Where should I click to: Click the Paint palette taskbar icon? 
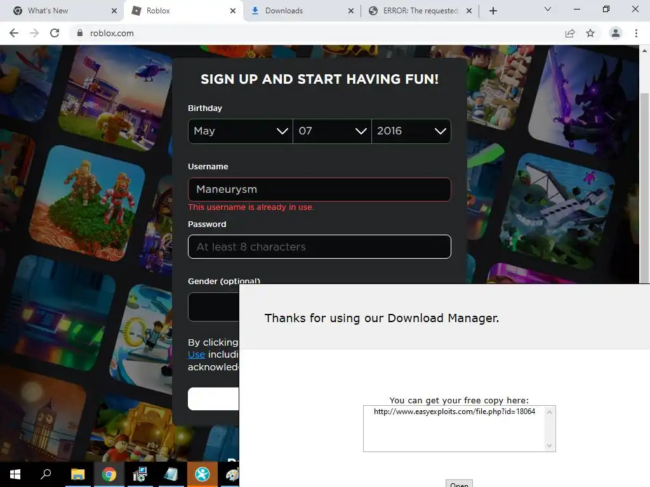point(232,474)
